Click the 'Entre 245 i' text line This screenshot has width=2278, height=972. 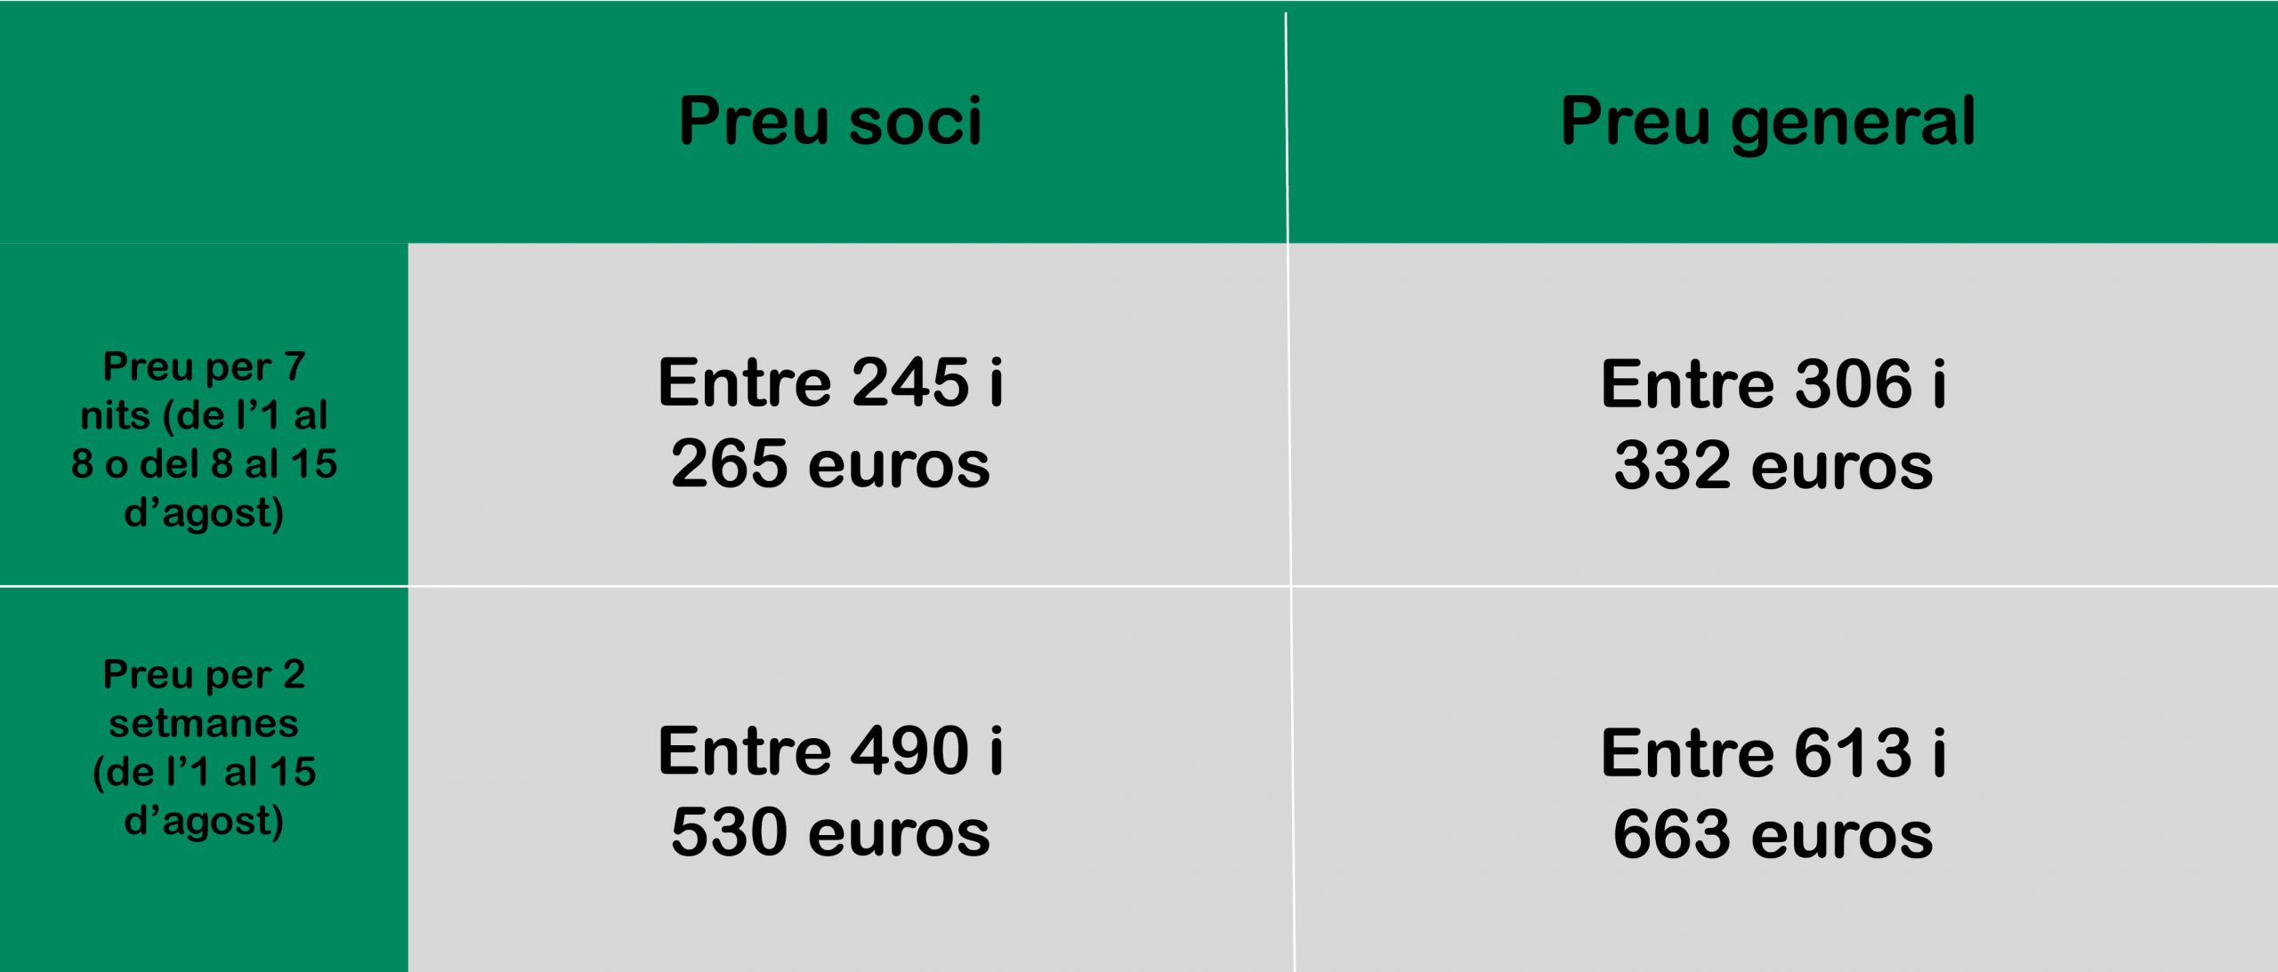831,382
